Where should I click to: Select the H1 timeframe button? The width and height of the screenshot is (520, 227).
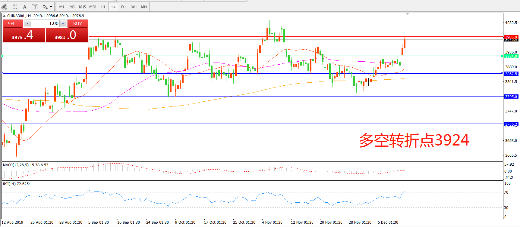(103, 7)
